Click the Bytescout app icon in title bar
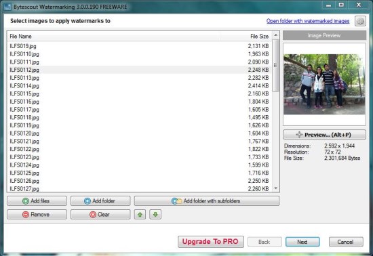 point(7,7)
